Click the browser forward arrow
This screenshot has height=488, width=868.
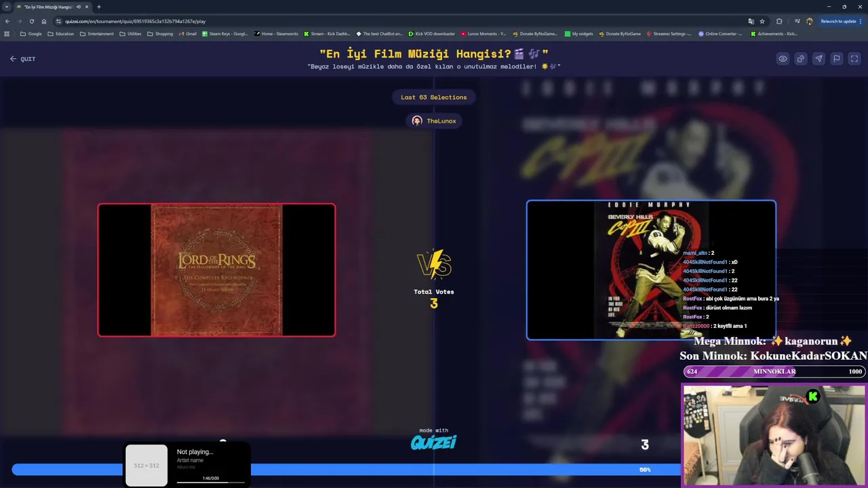(19, 21)
